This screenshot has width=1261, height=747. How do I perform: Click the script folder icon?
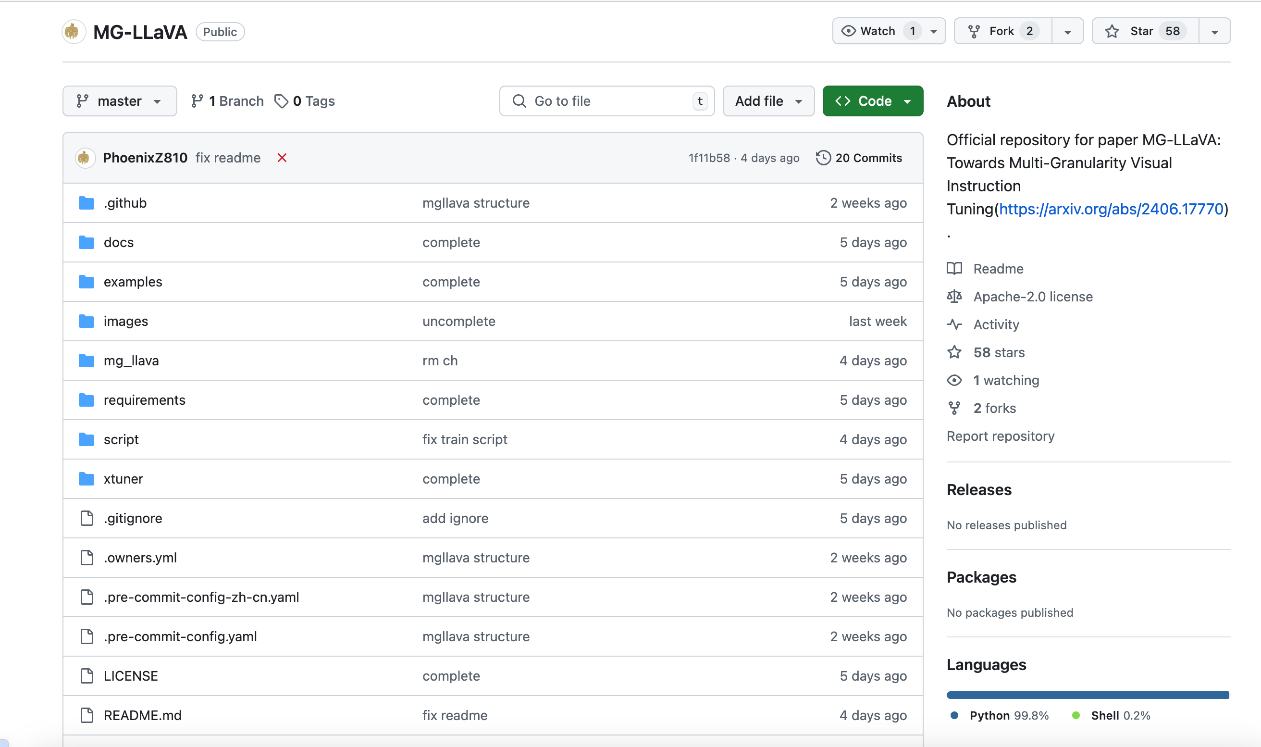[x=87, y=439]
